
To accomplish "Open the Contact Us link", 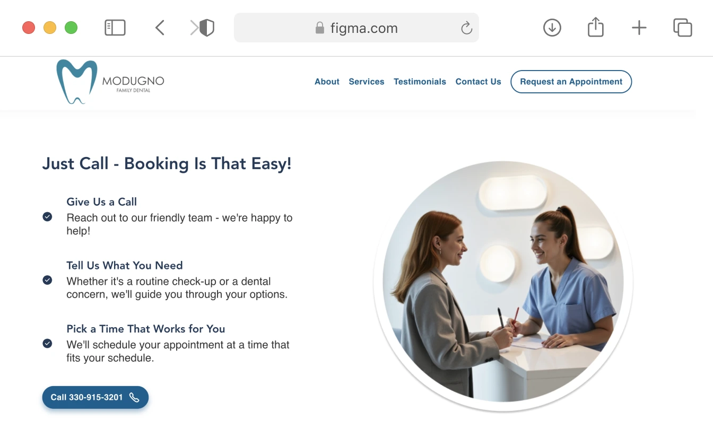I will point(478,82).
